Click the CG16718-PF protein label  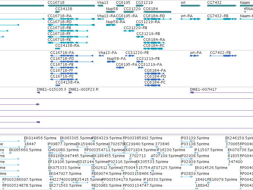pos(62,71)
